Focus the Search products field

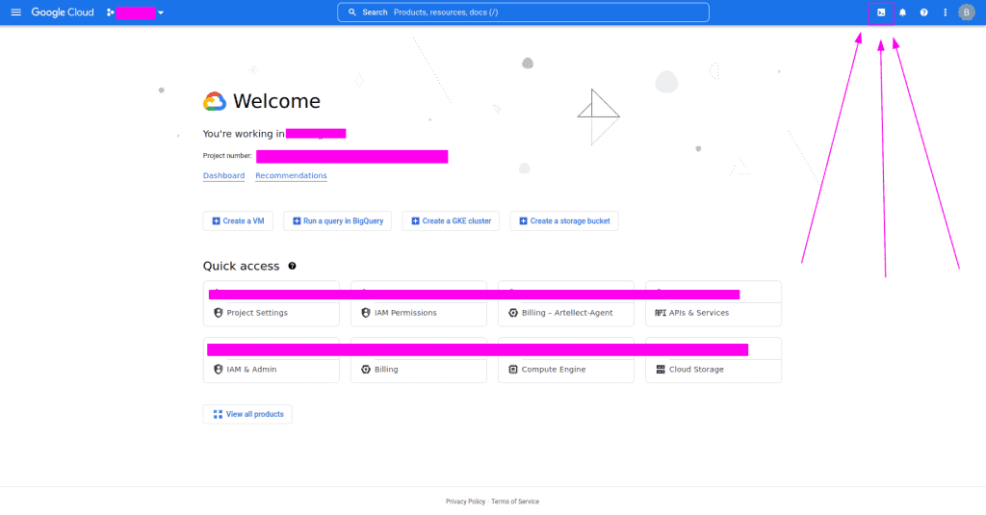tap(523, 13)
